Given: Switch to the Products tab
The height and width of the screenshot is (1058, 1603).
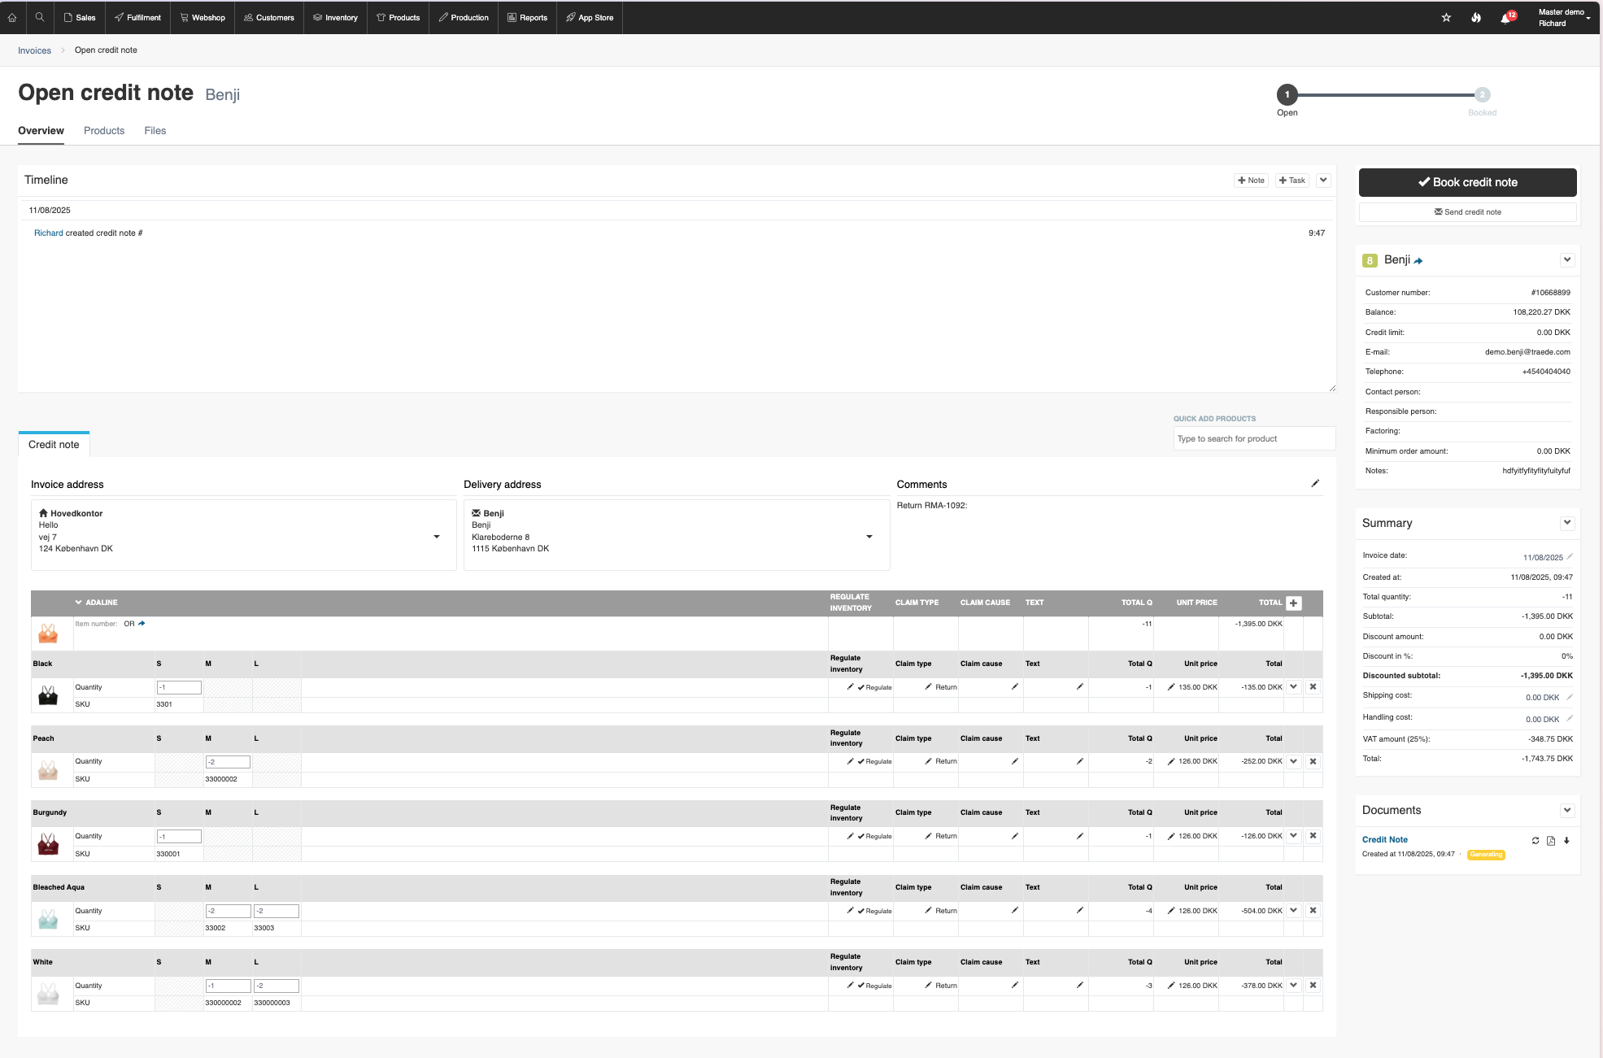Looking at the screenshot, I should (x=104, y=131).
